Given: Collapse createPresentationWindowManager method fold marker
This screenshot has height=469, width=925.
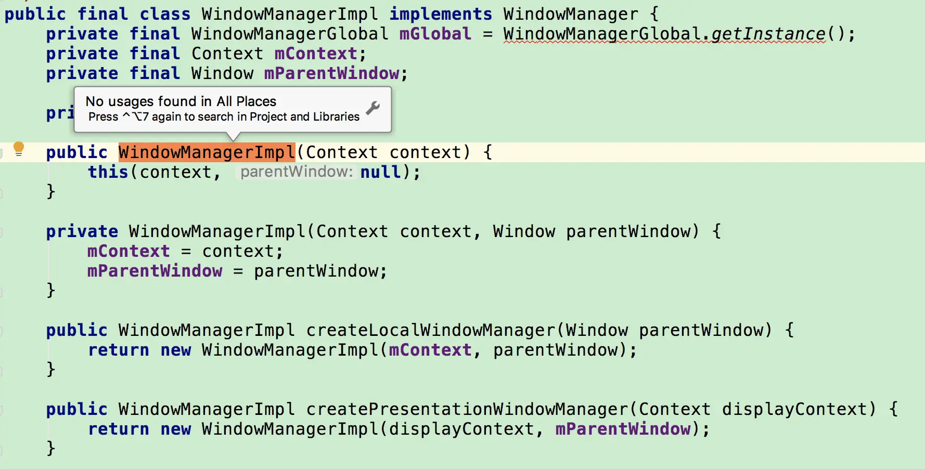Looking at the screenshot, I should 2,409.
